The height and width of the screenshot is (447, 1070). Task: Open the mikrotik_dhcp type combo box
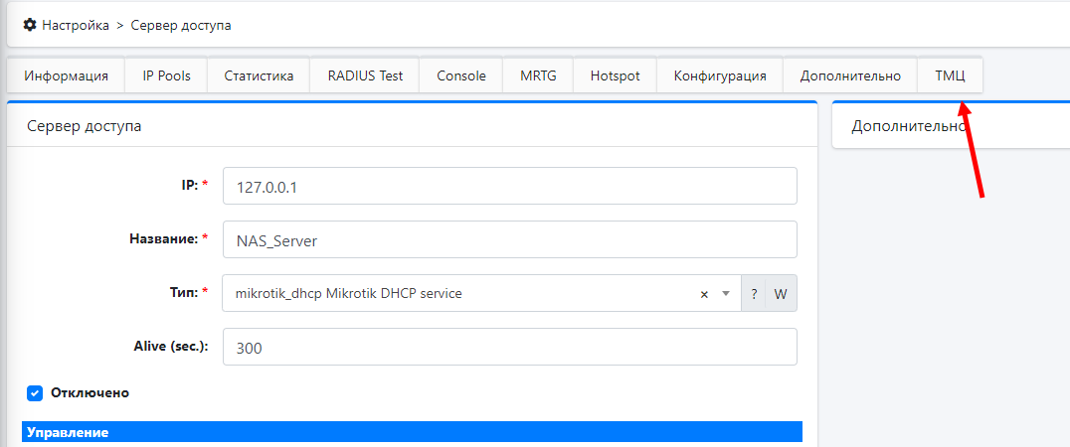point(457,294)
